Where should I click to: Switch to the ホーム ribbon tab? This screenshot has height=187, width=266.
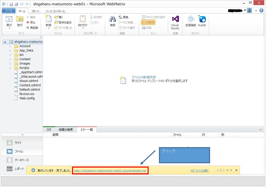click(x=22, y=11)
